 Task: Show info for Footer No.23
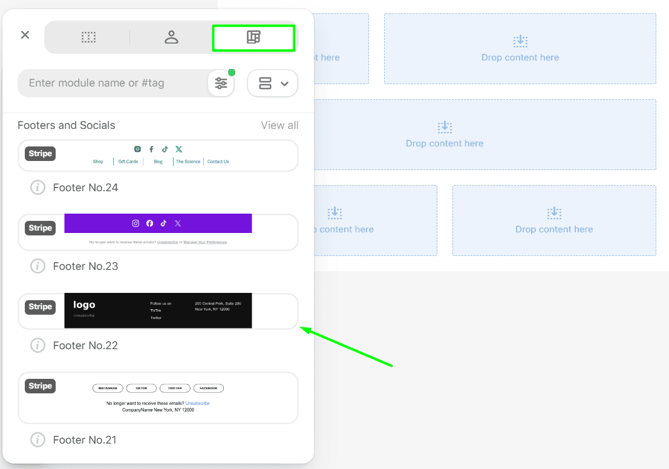point(38,266)
